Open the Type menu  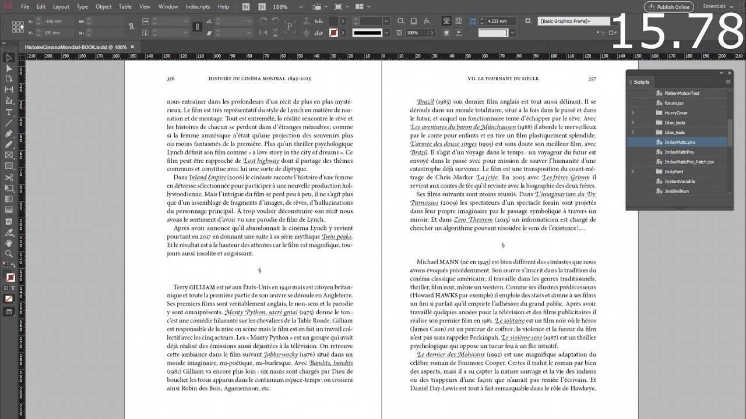[82, 6]
